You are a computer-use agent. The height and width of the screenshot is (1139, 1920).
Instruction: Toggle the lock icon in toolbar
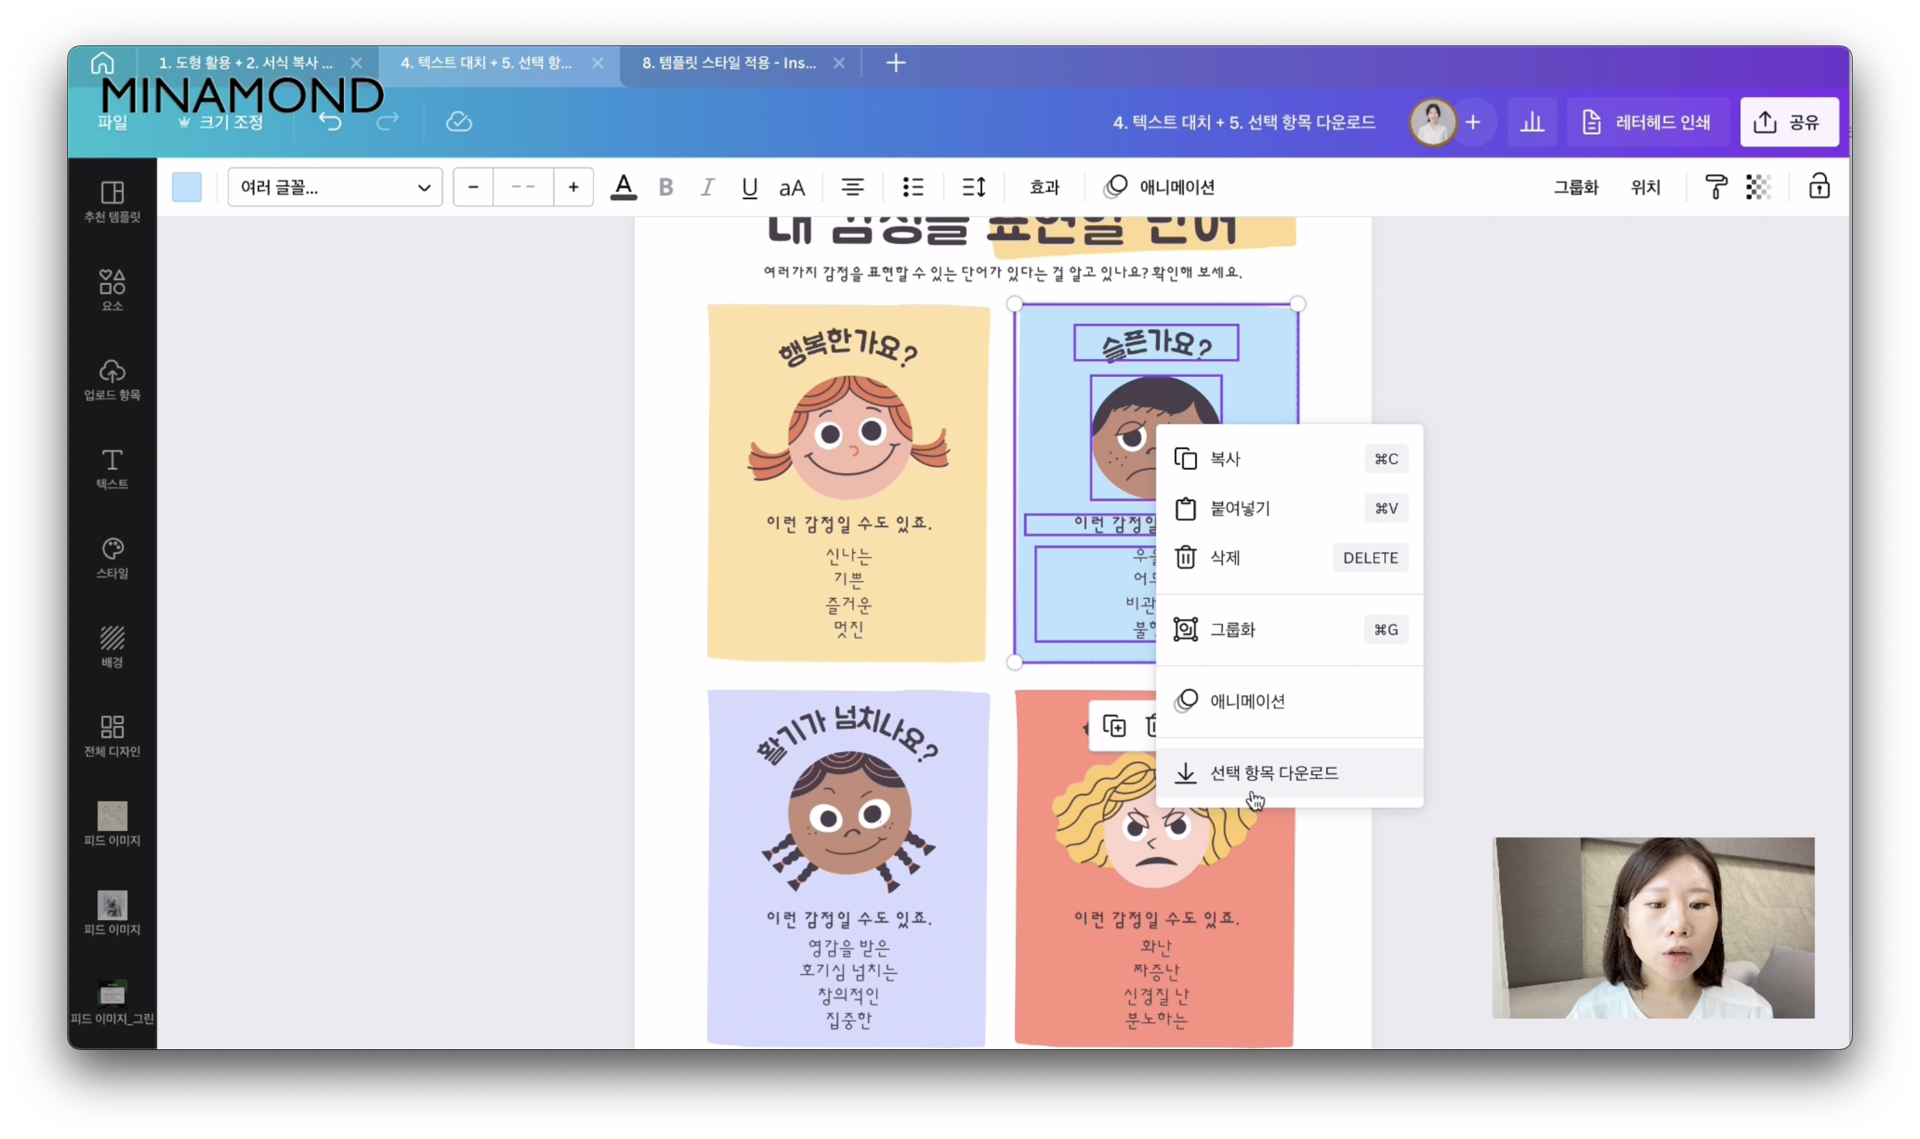pos(1819,187)
